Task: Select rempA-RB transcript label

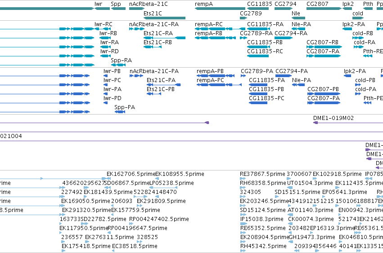Action: click(208, 33)
